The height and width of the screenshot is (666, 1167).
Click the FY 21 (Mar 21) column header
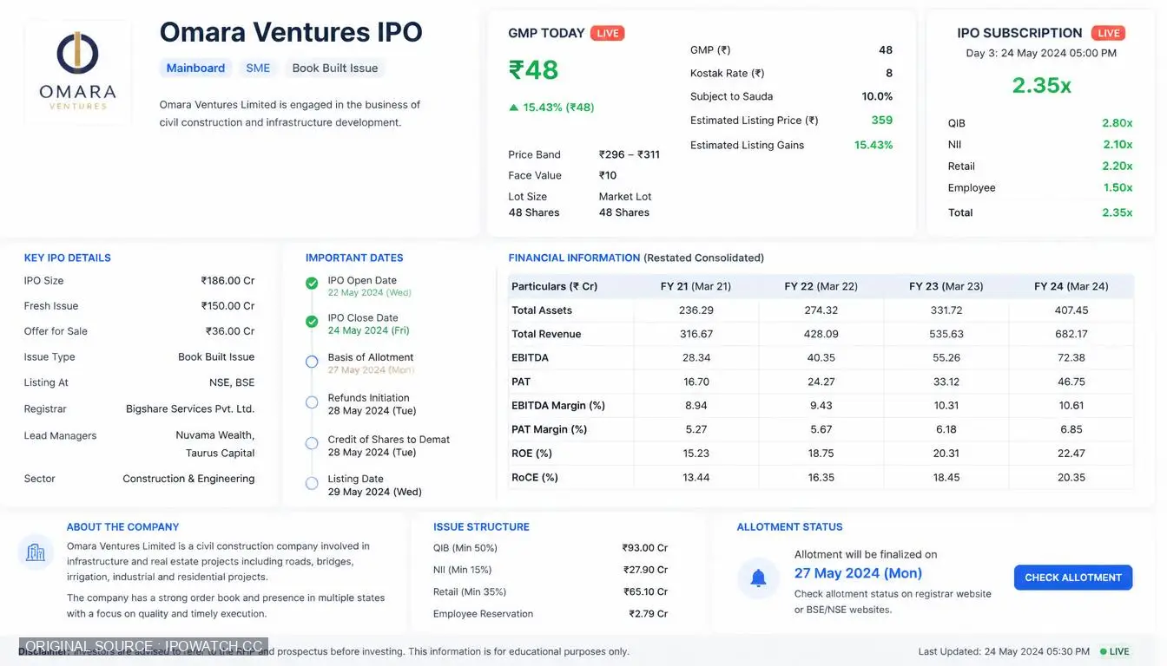click(696, 287)
